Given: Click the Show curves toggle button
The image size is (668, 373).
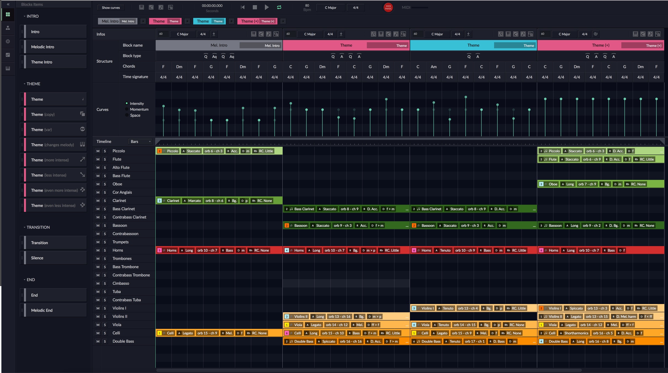Looking at the screenshot, I should 112,7.
